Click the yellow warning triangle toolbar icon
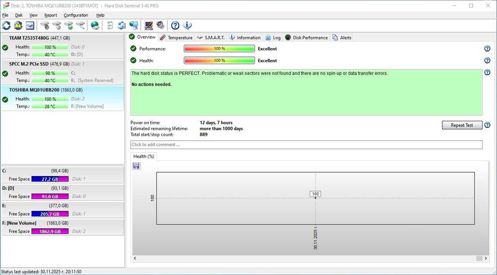Viewport: 497px width, 275px height. pyautogui.click(x=18, y=25)
